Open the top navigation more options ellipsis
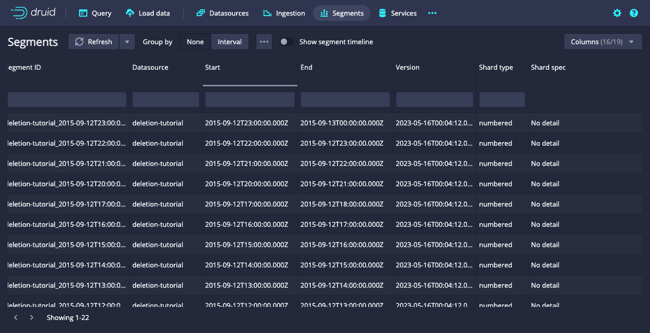 click(x=432, y=13)
